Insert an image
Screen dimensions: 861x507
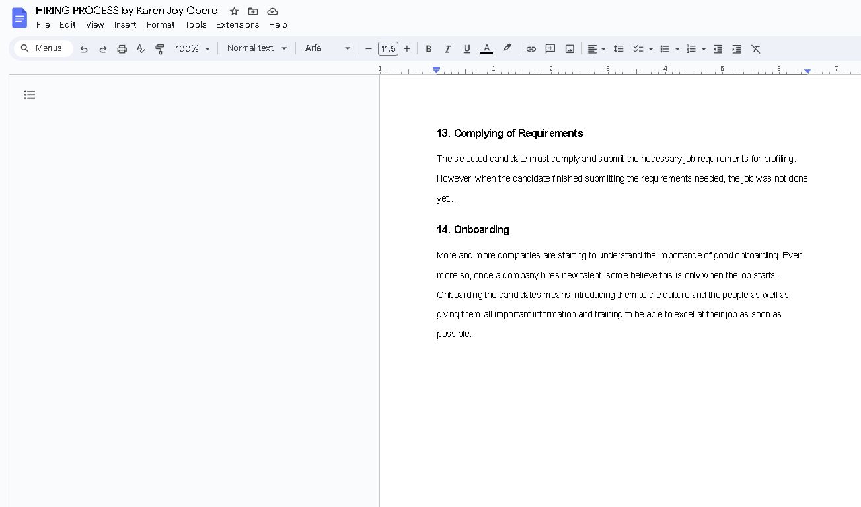point(570,49)
